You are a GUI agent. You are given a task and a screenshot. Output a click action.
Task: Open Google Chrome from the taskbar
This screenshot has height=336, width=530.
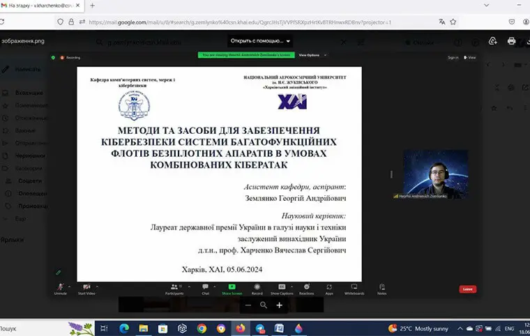click(202, 328)
